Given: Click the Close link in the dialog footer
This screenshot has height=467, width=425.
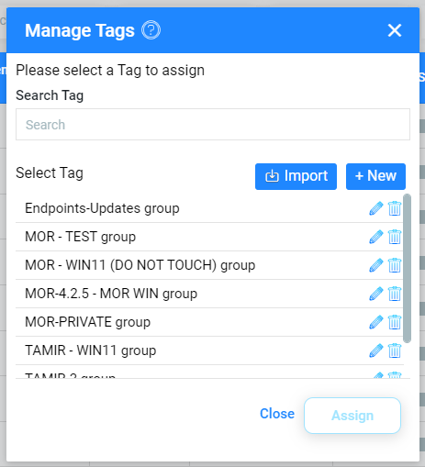Looking at the screenshot, I should (x=277, y=414).
